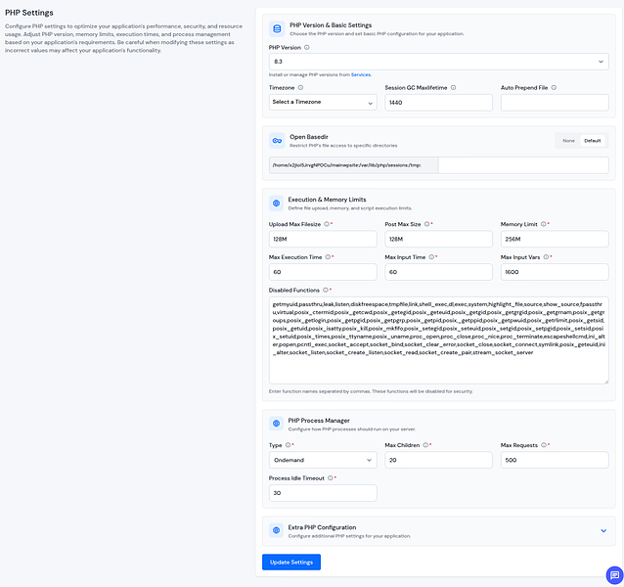Click the info icon beside Timezone label
The width and height of the screenshot is (624, 587).
[x=300, y=87]
